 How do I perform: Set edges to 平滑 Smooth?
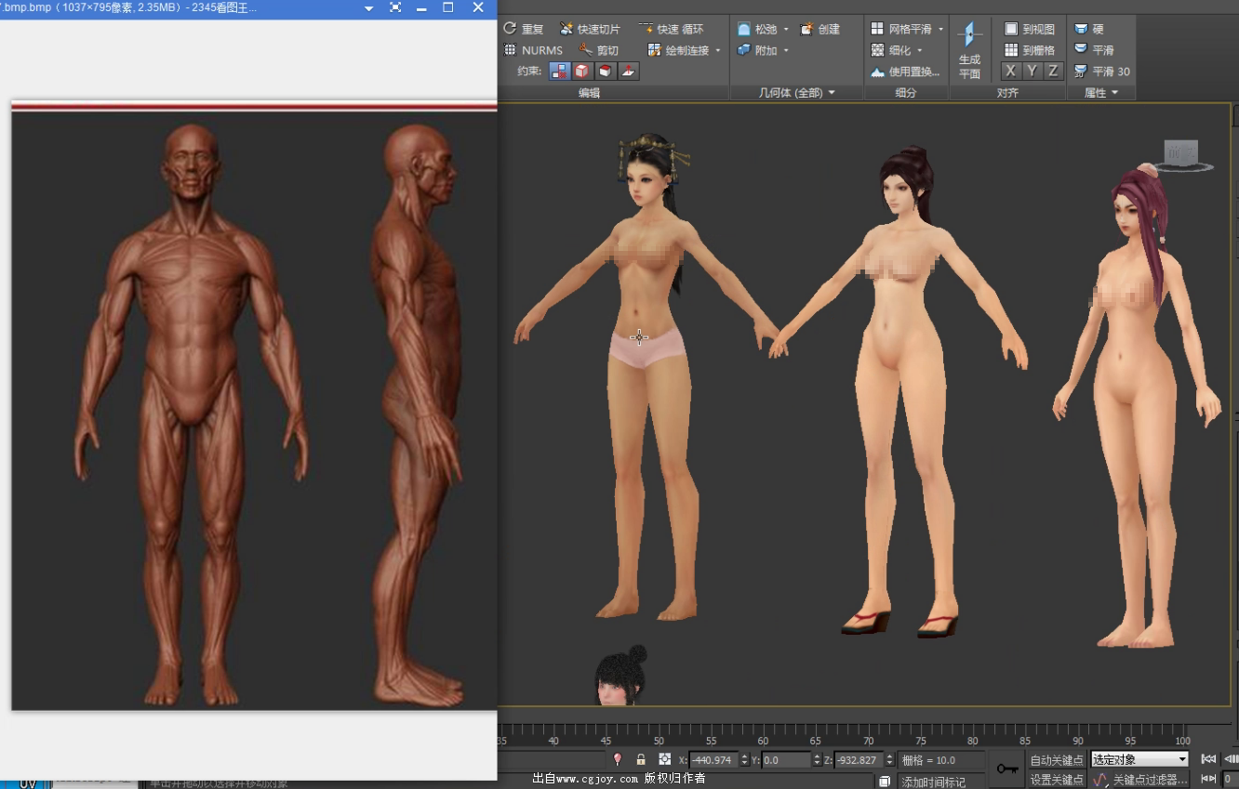tap(1093, 50)
